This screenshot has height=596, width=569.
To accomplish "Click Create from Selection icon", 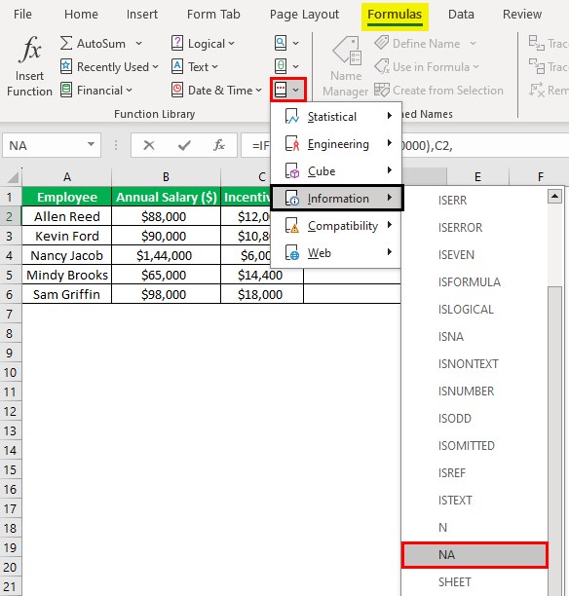I will click(382, 91).
